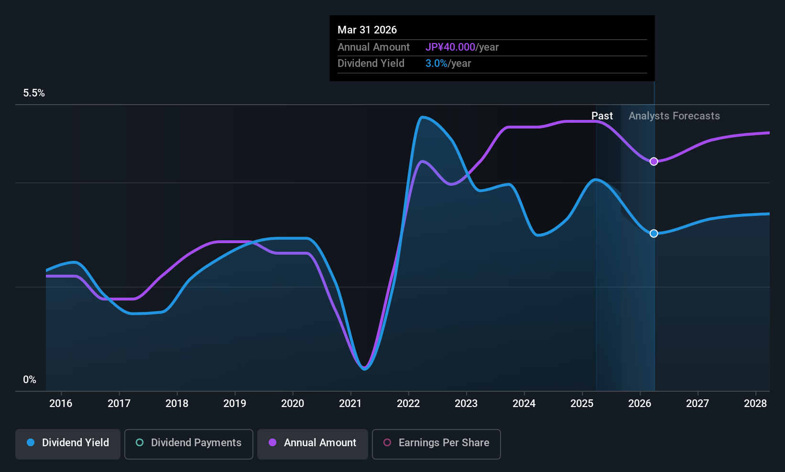This screenshot has width=785, height=472.
Task: Toggle the Earnings Per Share series
Action: [436, 444]
